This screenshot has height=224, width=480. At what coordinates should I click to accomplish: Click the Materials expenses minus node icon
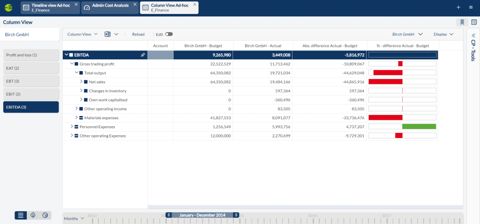click(x=81, y=118)
